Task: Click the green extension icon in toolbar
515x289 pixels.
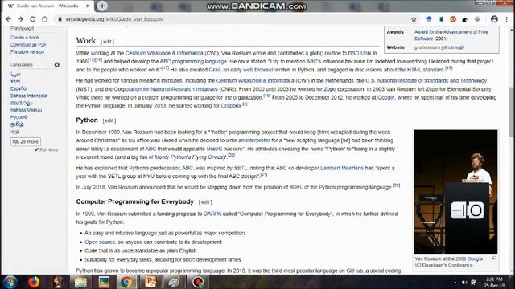Action: click(441, 19)
